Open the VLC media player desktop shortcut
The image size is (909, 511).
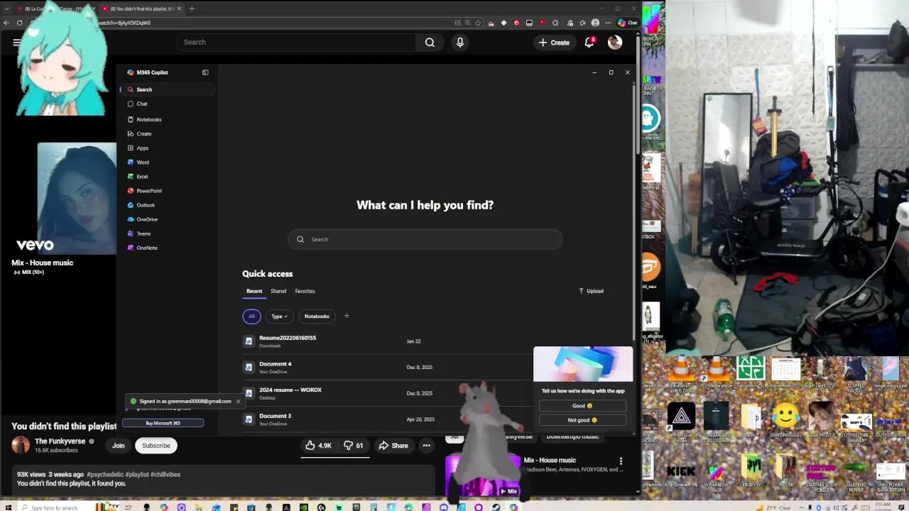[x=716, y=373]
